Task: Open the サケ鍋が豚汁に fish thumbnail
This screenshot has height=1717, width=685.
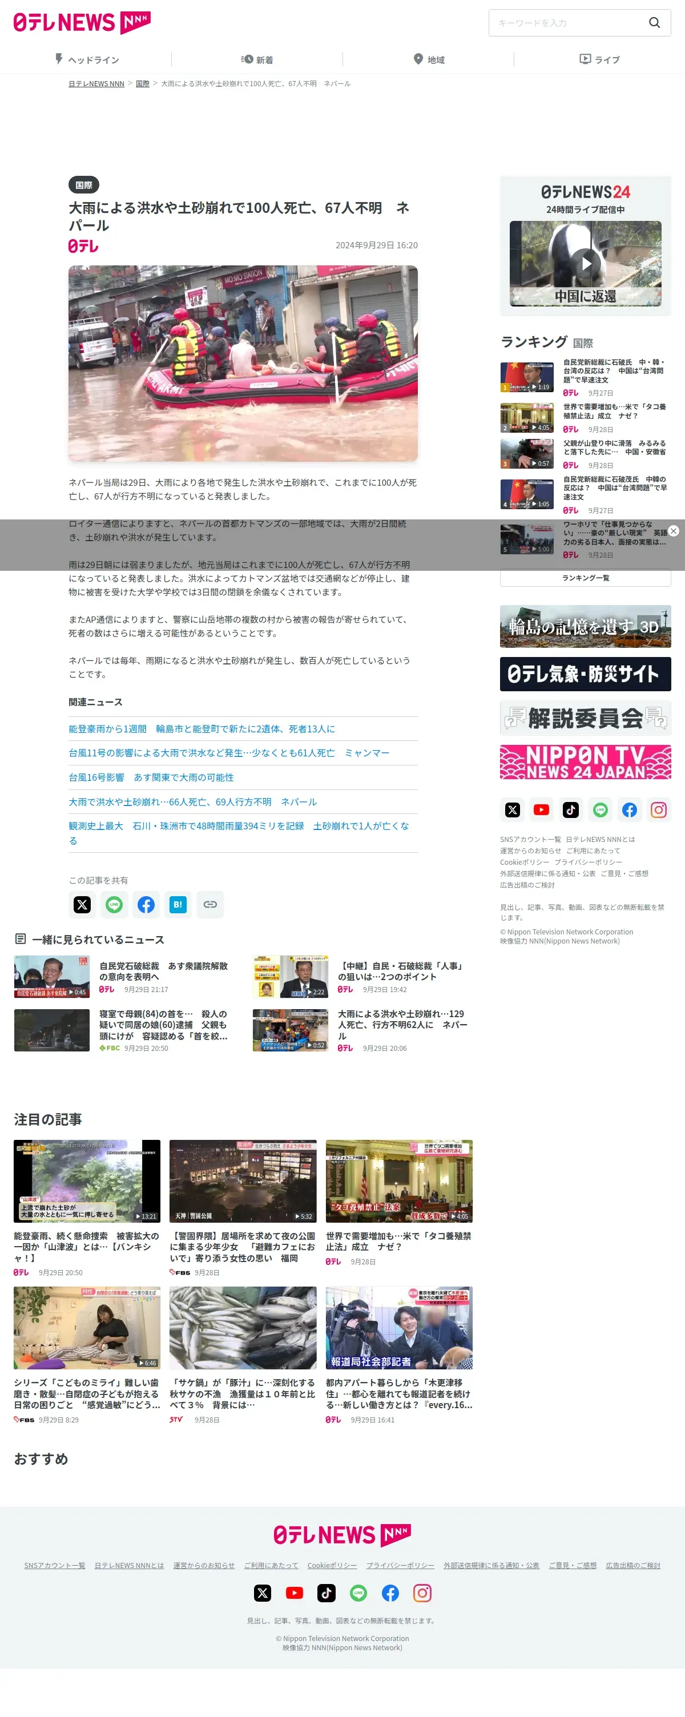Action: (x=243, y=1327)
